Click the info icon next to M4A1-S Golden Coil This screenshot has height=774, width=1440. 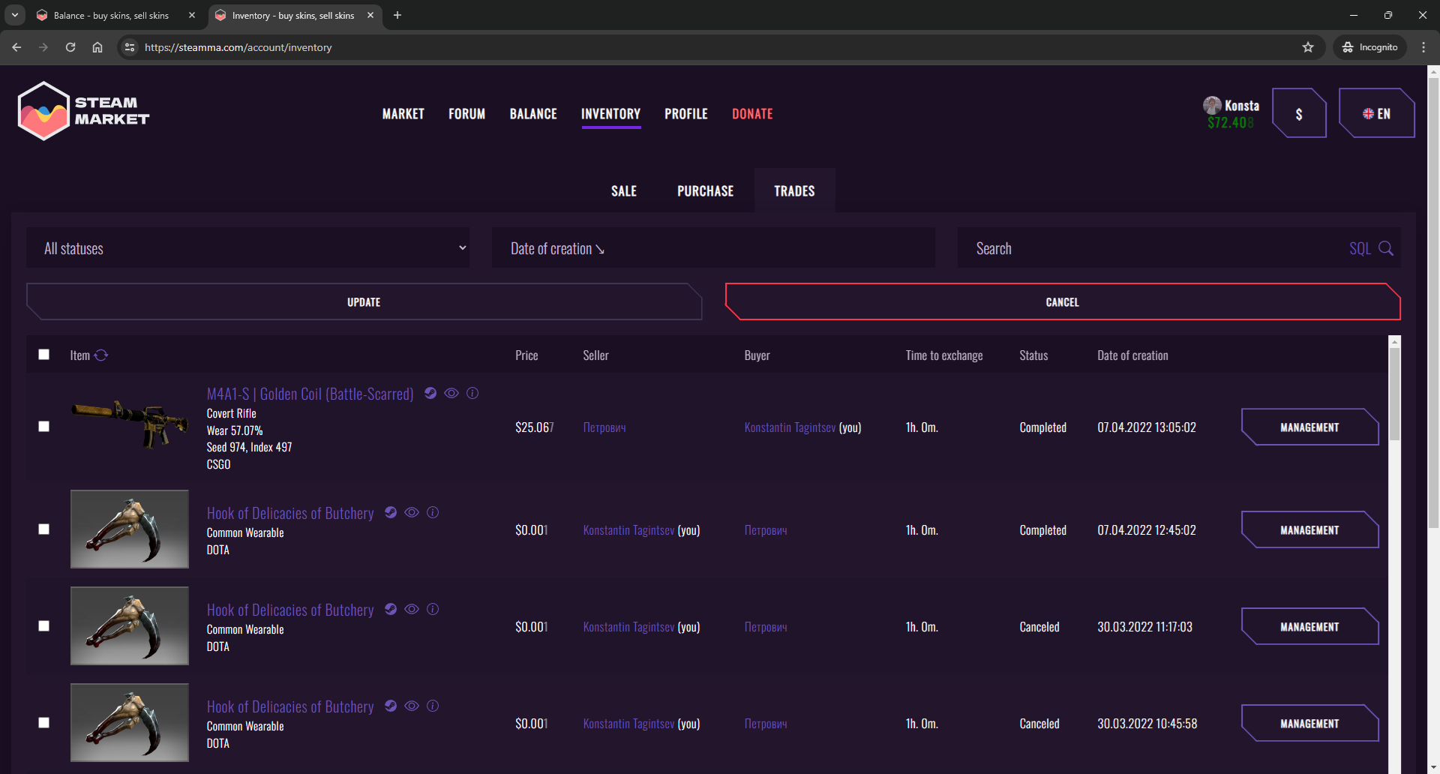pos(472,393)
